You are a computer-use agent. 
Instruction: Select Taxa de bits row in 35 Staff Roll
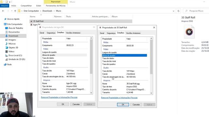point(124,71)
